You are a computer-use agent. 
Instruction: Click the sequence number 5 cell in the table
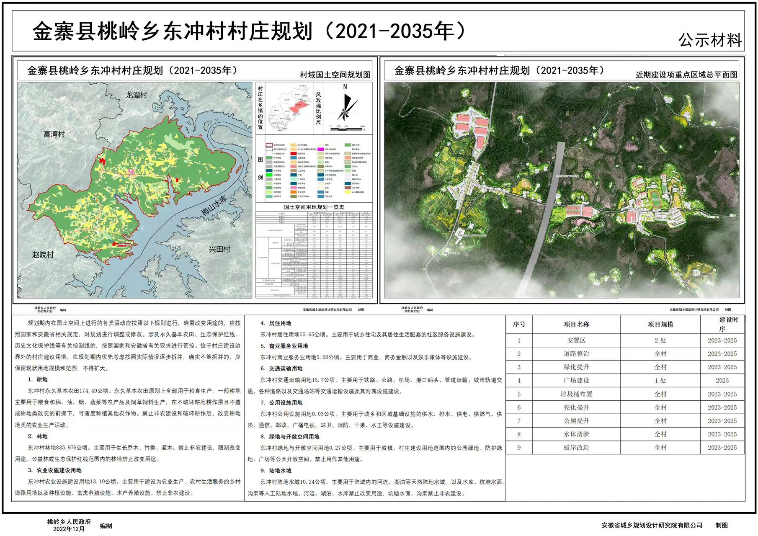(519, 394)
